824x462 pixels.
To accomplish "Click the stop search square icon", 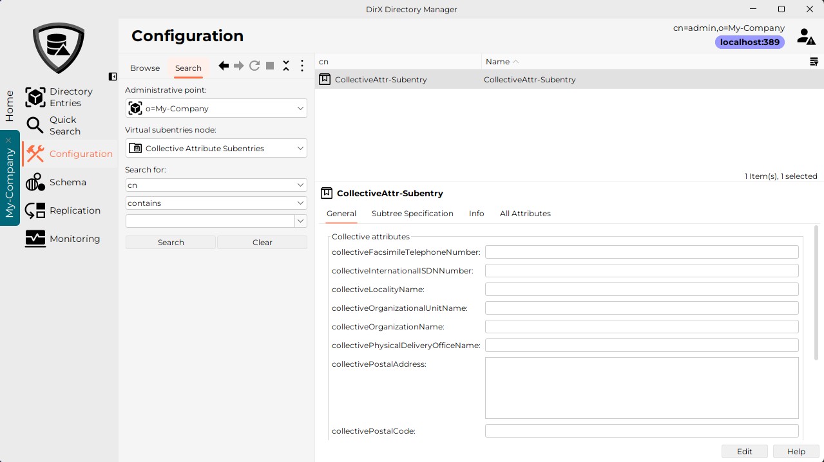I will pyautogui.click(x=270, y=65).
